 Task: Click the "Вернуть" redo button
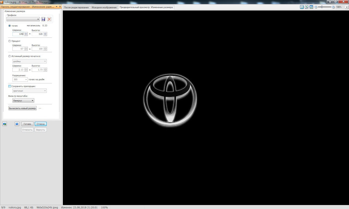coord(40,130)
